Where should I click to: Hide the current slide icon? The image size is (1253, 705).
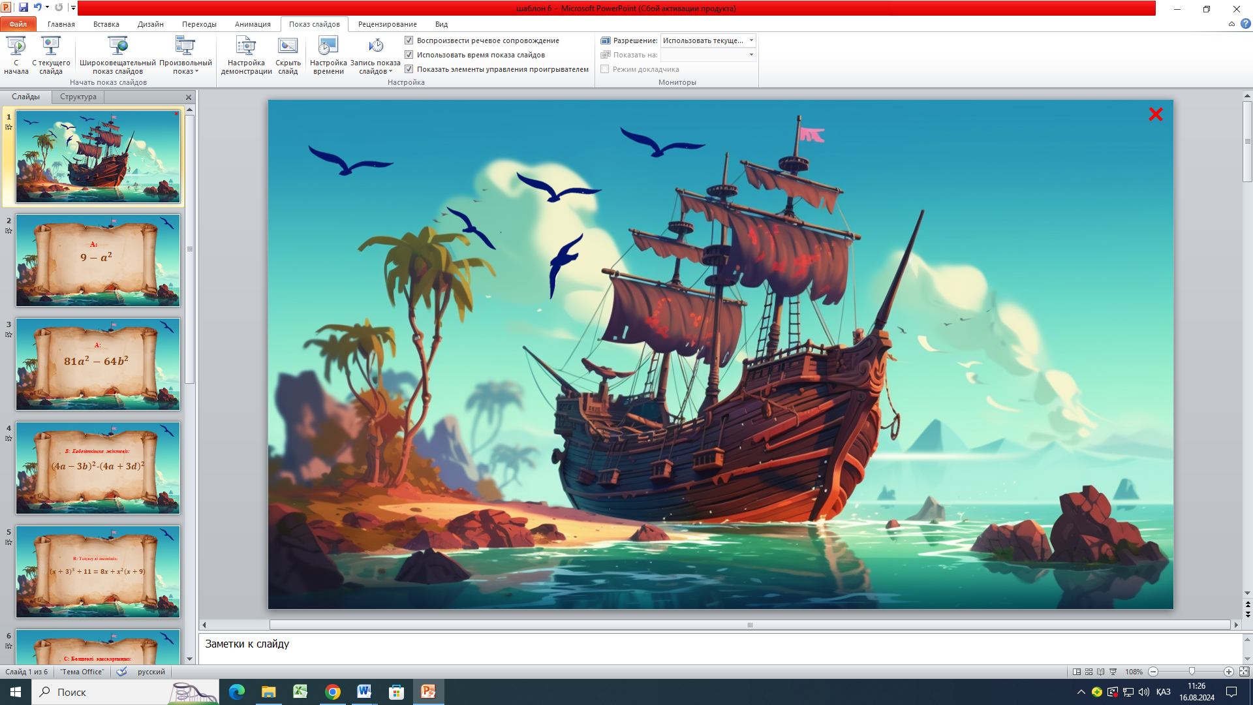pyautogui.click(x=288, y=47)
